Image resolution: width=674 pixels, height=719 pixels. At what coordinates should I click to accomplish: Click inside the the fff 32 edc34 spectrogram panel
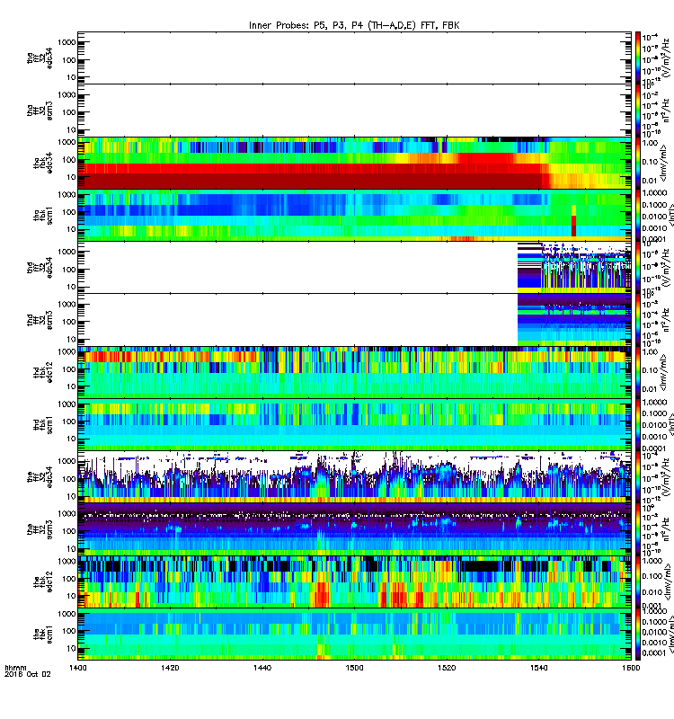click(x=354, y=477)
